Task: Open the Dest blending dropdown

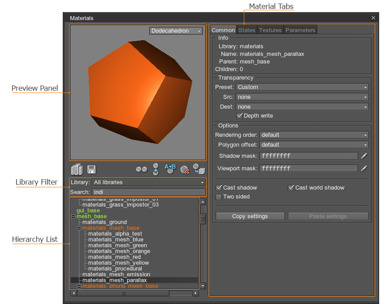Action: pyautogui.click(x=302, y=107)
